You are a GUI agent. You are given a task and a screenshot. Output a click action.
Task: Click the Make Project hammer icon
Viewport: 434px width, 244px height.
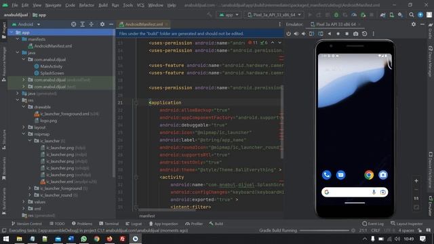[210, 15]
